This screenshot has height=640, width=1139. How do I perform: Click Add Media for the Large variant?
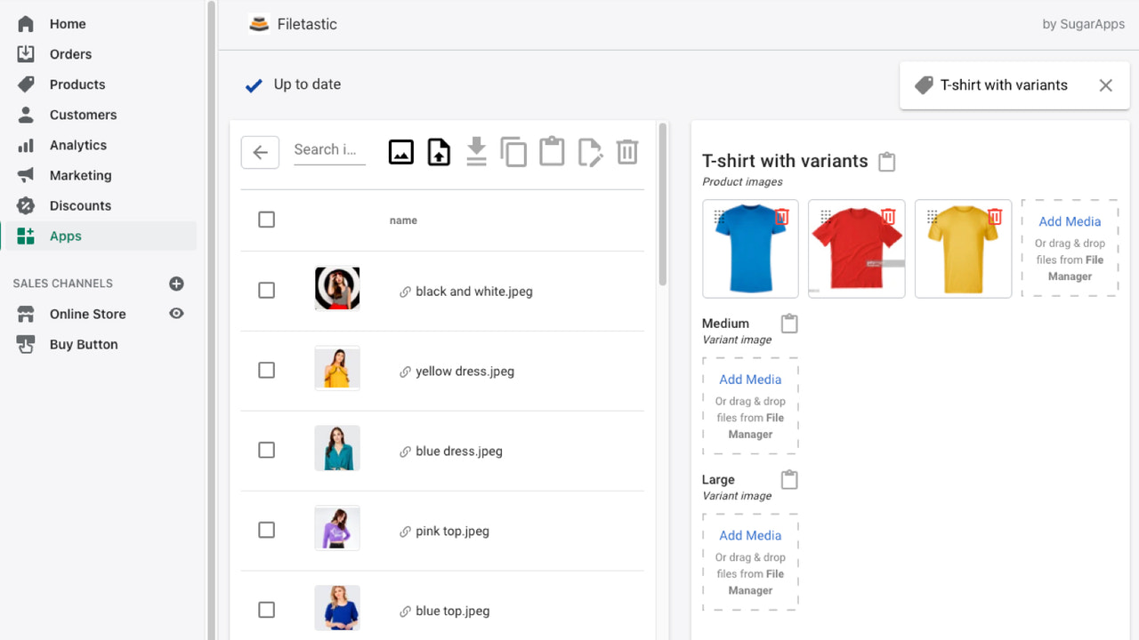click(750, 535)
